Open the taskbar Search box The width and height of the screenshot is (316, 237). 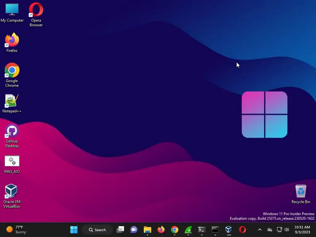point(97,230)
